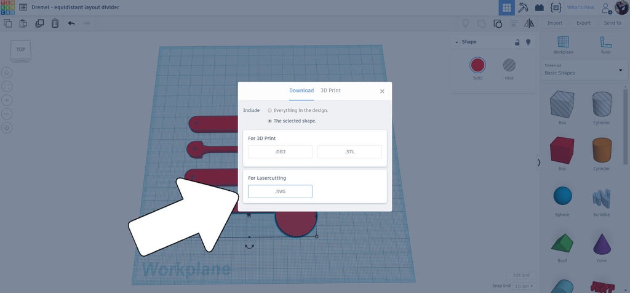Collapse the shapes sidebar chevron

(539, 163)
